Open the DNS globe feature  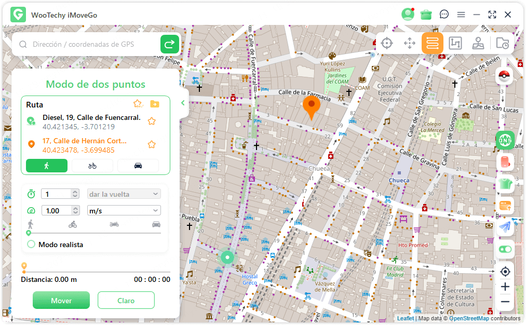click(x=504, y=139)
